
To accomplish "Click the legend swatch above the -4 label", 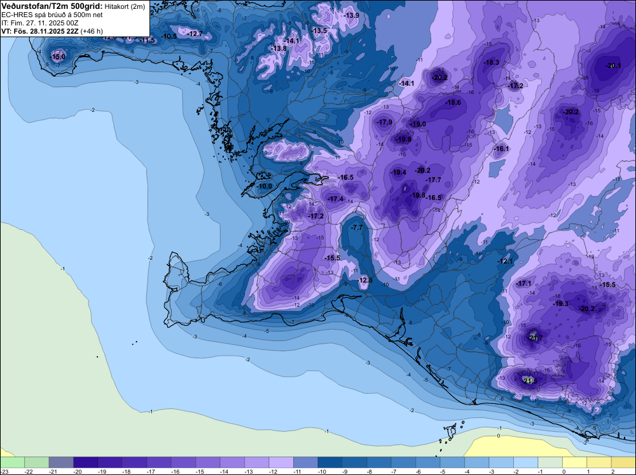I will click(477, 462).
